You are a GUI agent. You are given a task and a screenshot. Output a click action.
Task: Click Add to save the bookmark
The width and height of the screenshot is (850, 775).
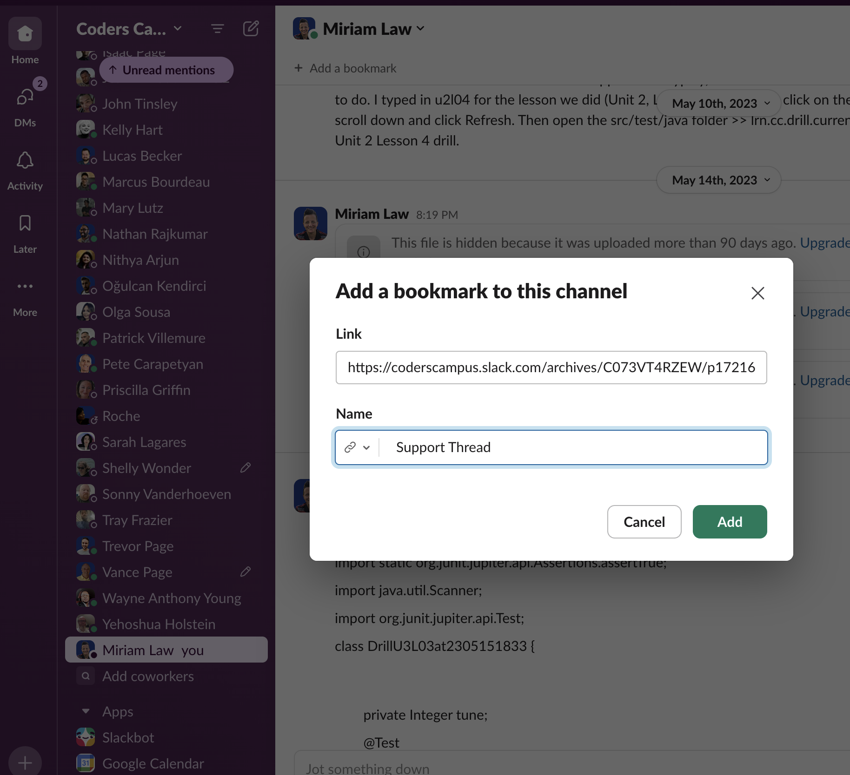point(729,522)
